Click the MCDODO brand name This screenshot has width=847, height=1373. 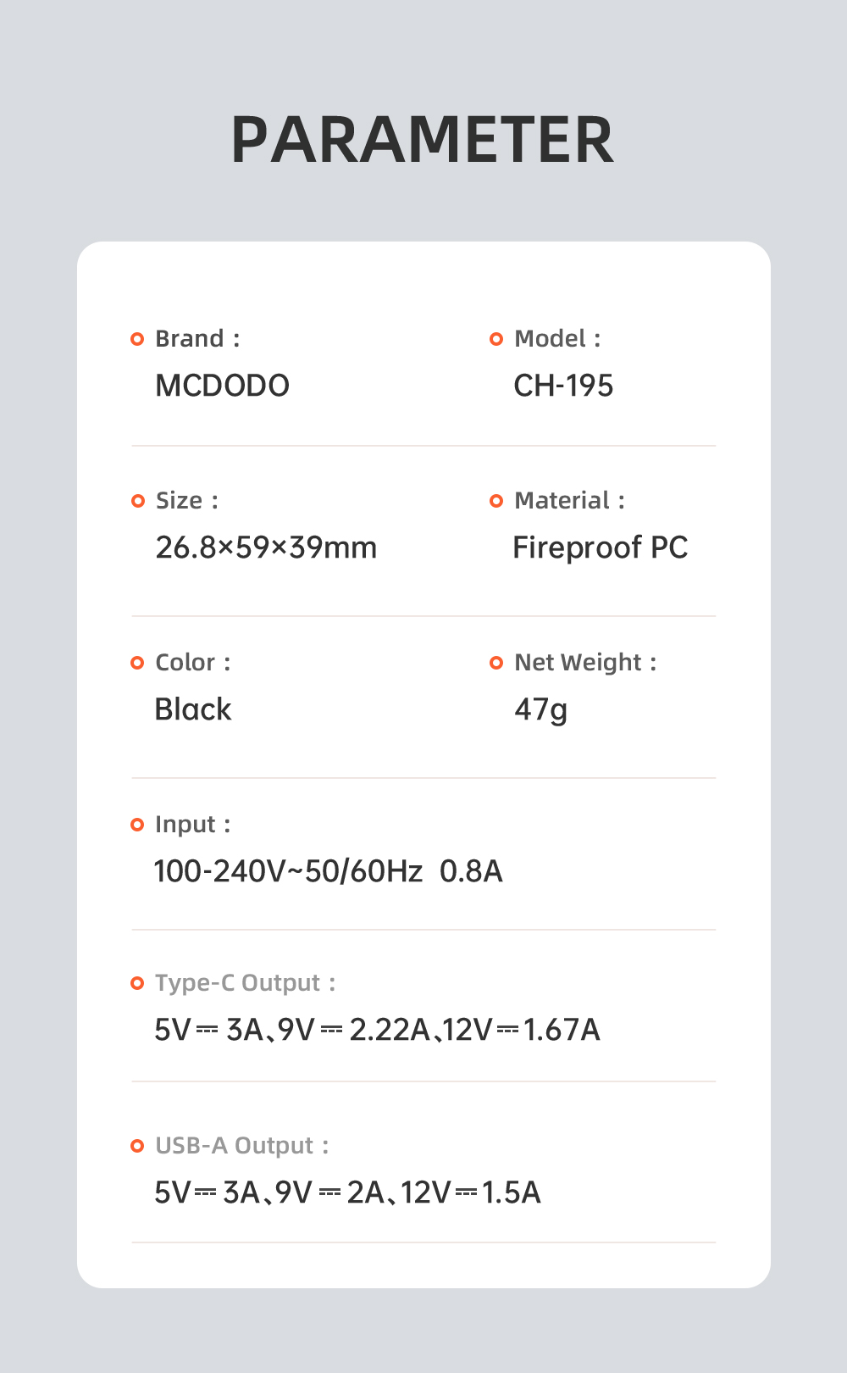pyautogui.click(x=222, y=386)
